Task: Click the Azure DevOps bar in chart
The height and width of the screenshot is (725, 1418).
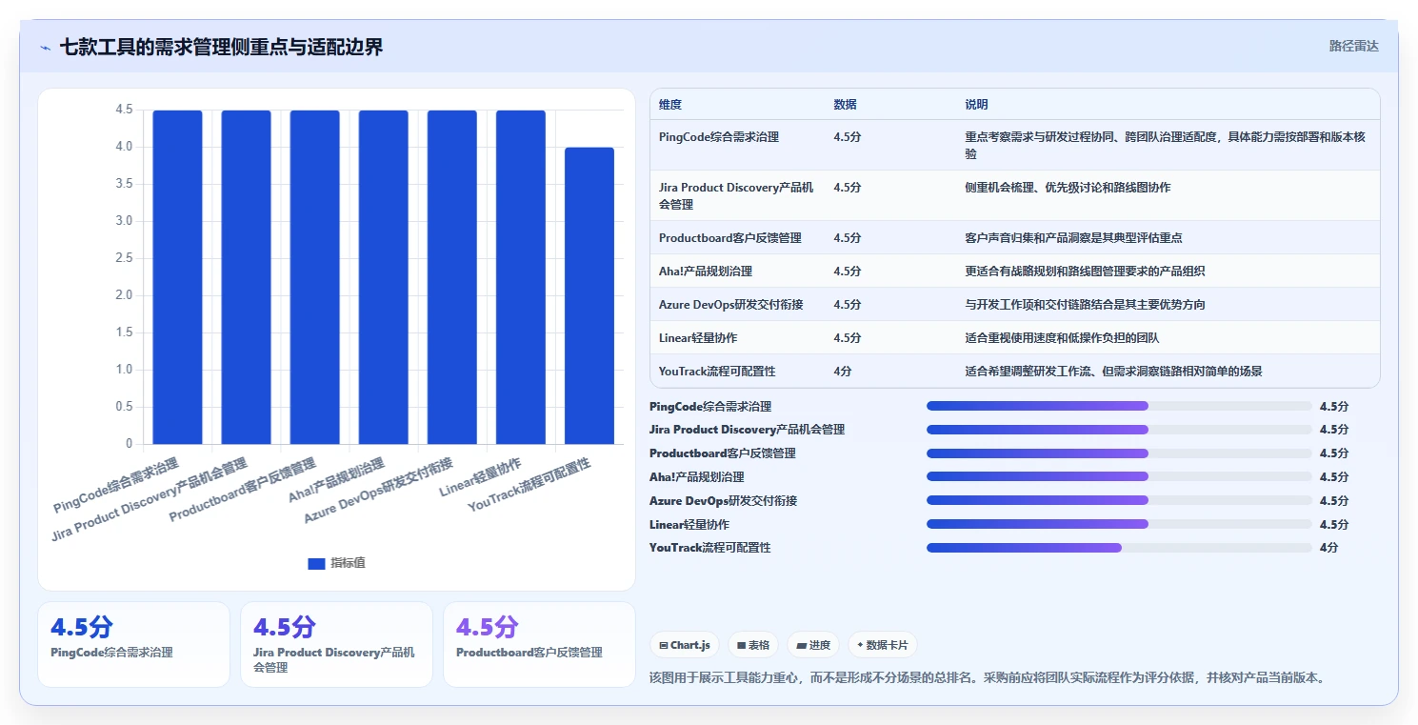Action: 452,277
